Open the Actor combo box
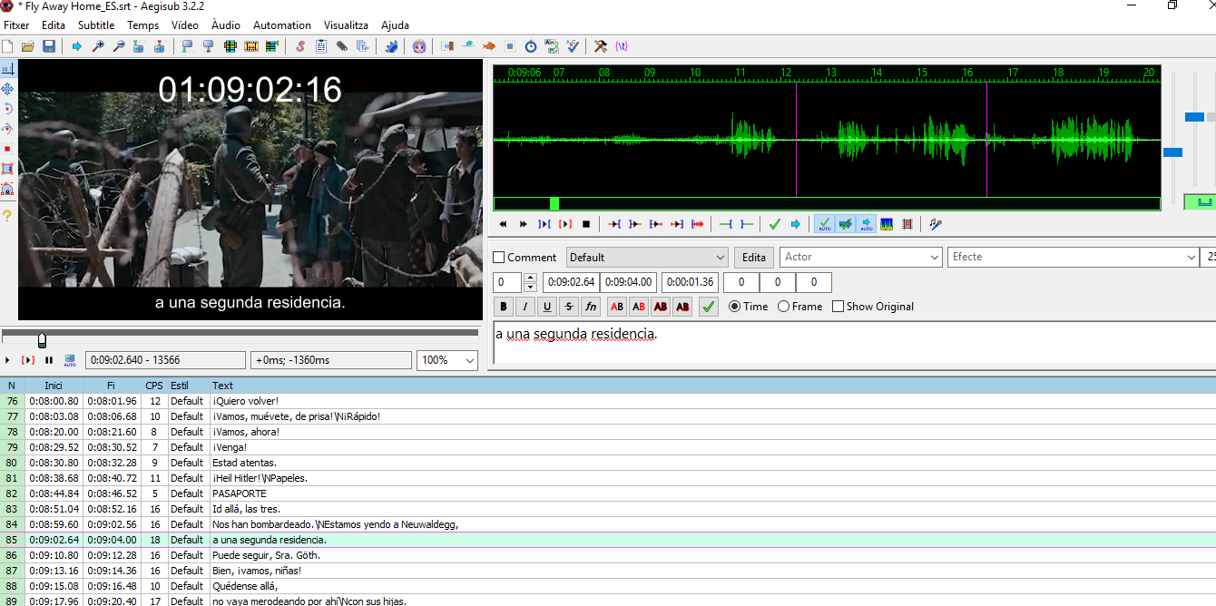Viewport: 1216px width, 606px height. 860,258
